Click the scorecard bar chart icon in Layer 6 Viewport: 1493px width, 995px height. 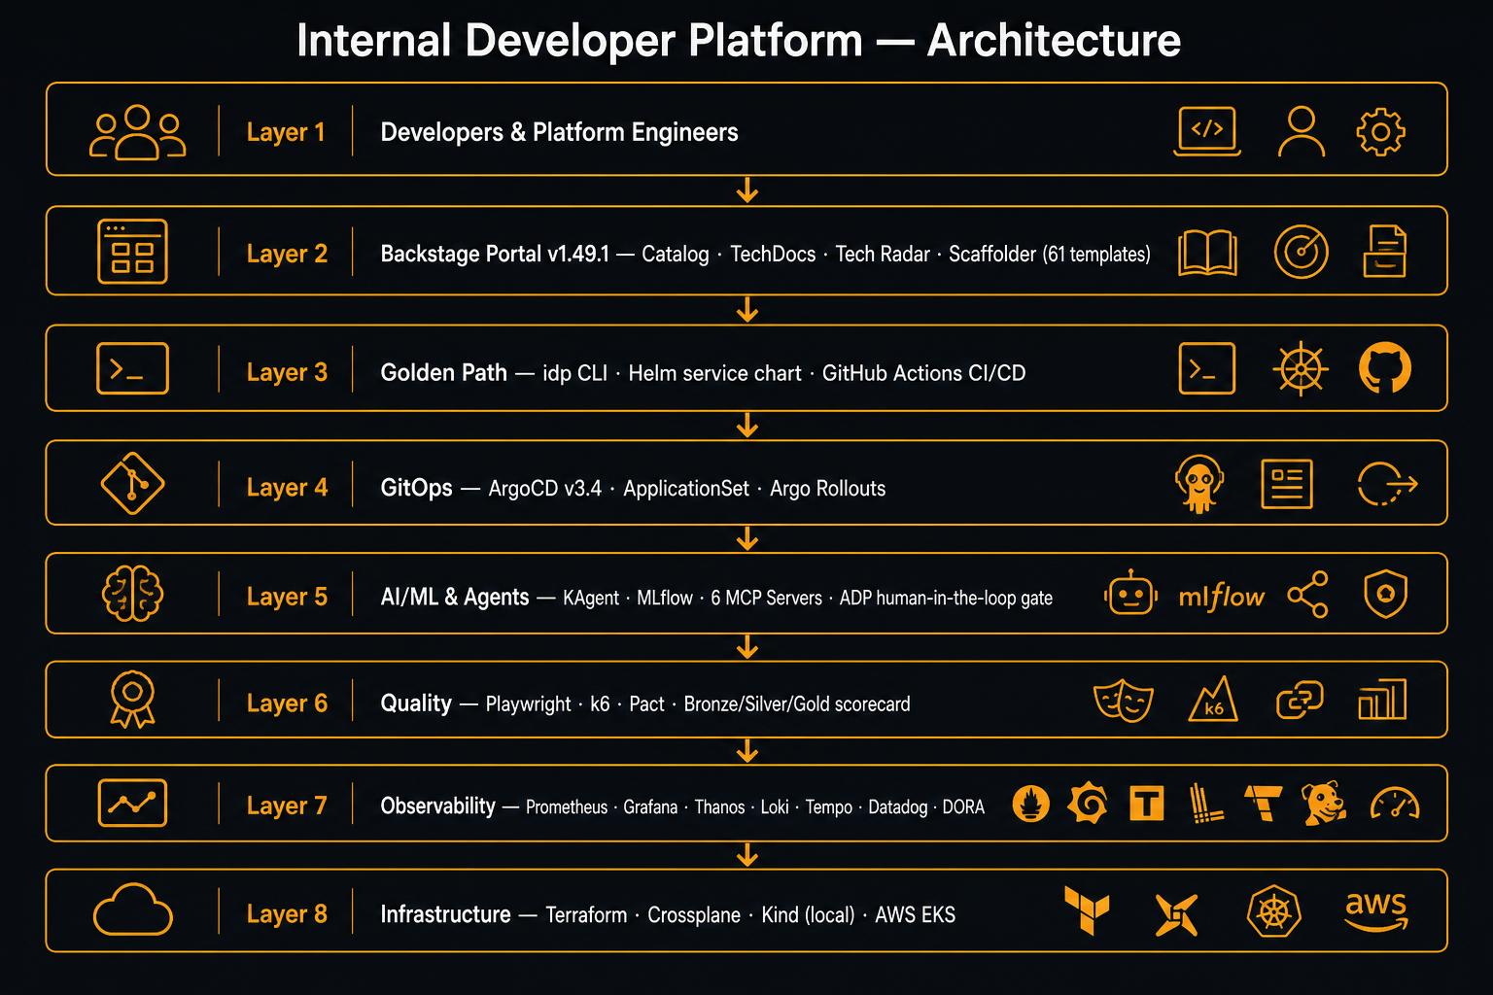pos(1381,700)
